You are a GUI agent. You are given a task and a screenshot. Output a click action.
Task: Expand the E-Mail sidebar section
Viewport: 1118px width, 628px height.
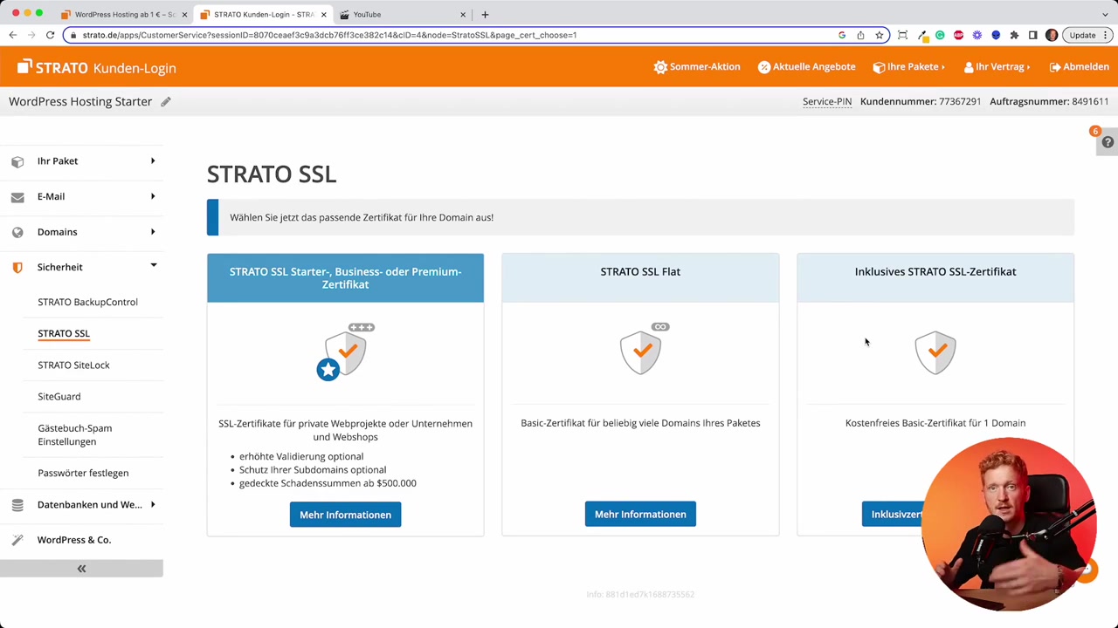pyautogui.click(x=81, y=196)
